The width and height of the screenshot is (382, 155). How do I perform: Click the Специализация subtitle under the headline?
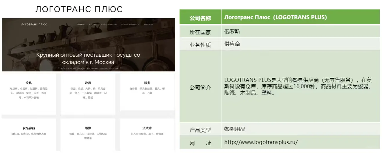[88, 69]
